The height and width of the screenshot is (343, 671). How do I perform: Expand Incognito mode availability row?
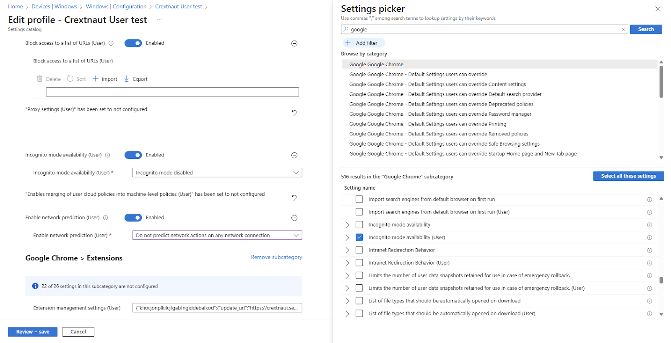point(347,225)
